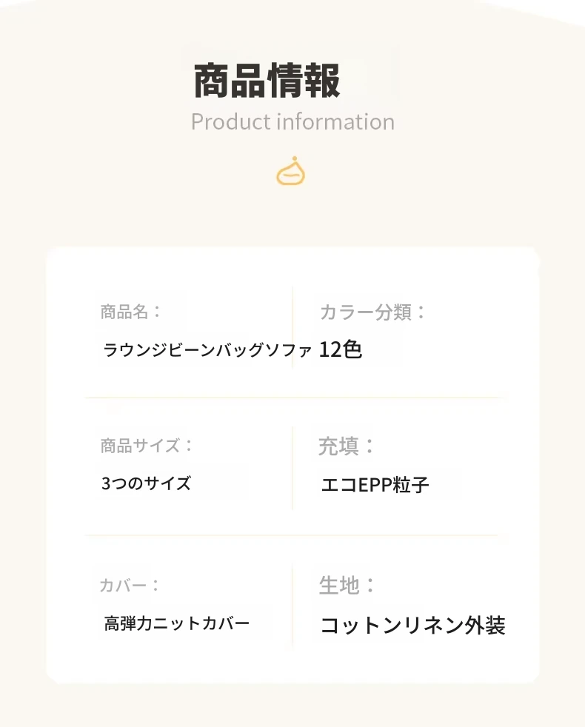Click the 3つのサイズ size value
585x727 pixels.
click(147, 483)
